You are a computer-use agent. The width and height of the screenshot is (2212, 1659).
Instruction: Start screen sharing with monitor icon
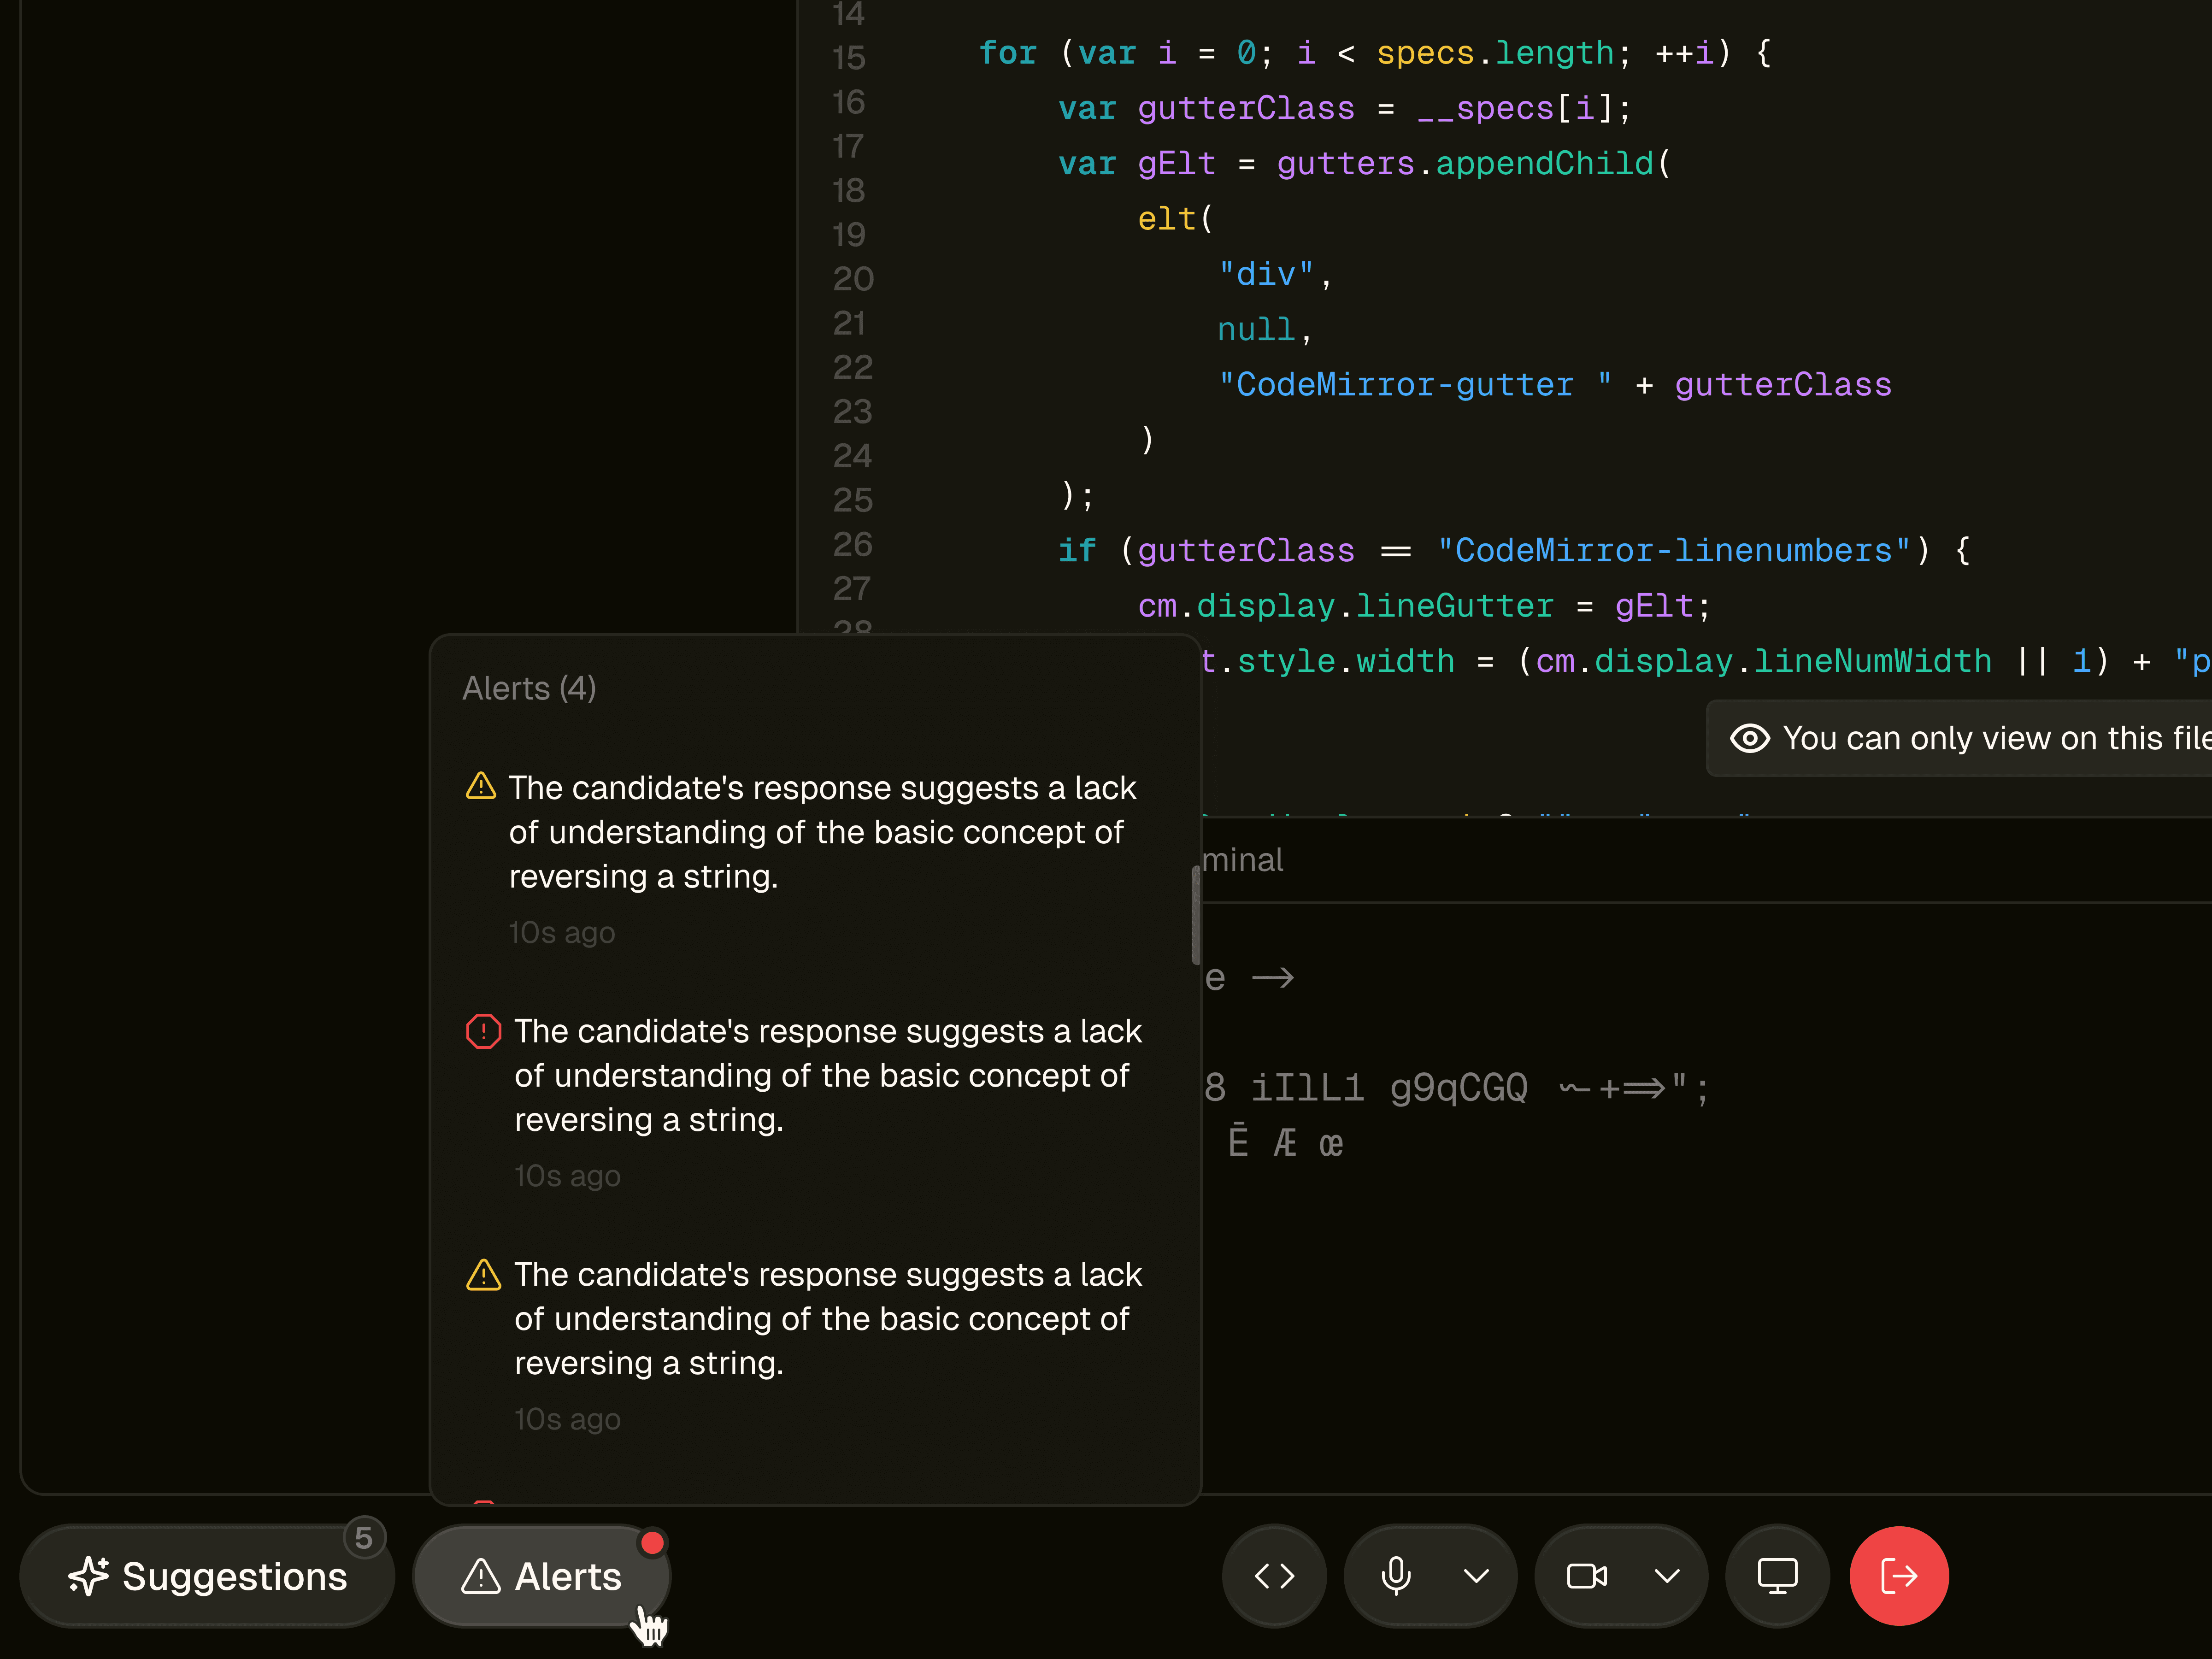(x=1777, y=1576)
